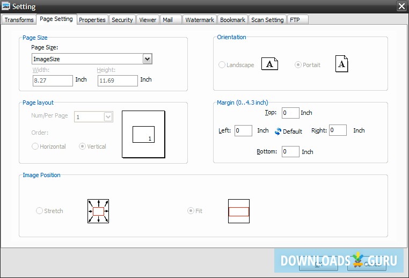Click the OK button
The width and height of the screenshot is (409, 278).
click(318, 264)
